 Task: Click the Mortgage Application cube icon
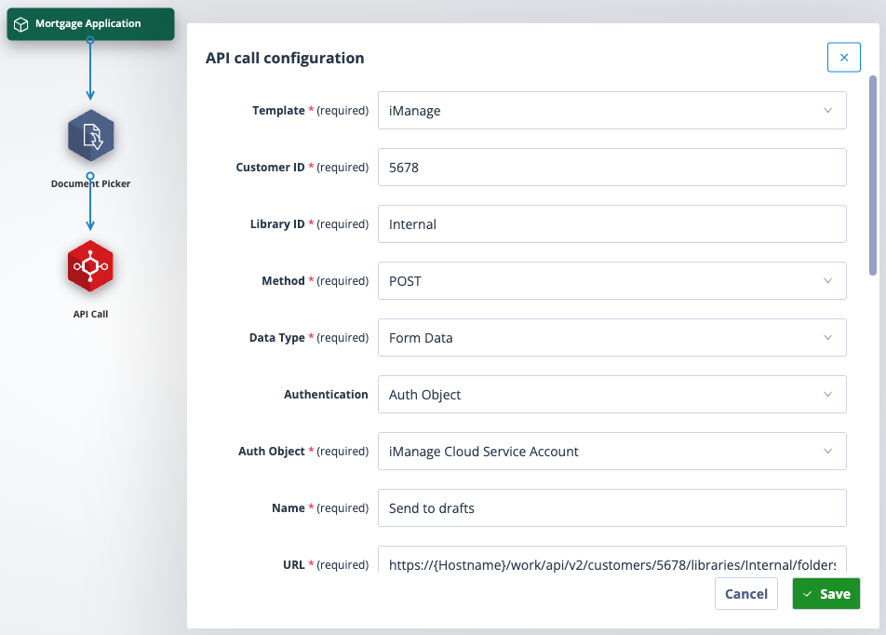pos(20,24)
